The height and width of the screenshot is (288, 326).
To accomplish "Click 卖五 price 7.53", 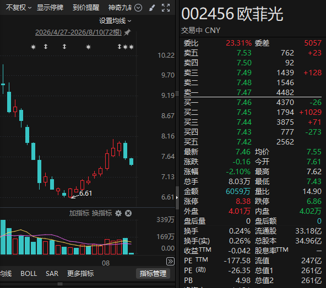I will (x=244, y=53).
